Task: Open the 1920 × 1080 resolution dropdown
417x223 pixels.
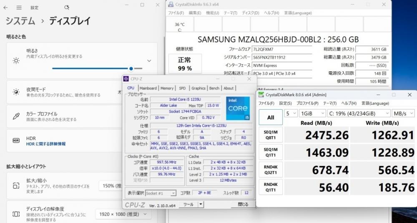Action: 123,214
